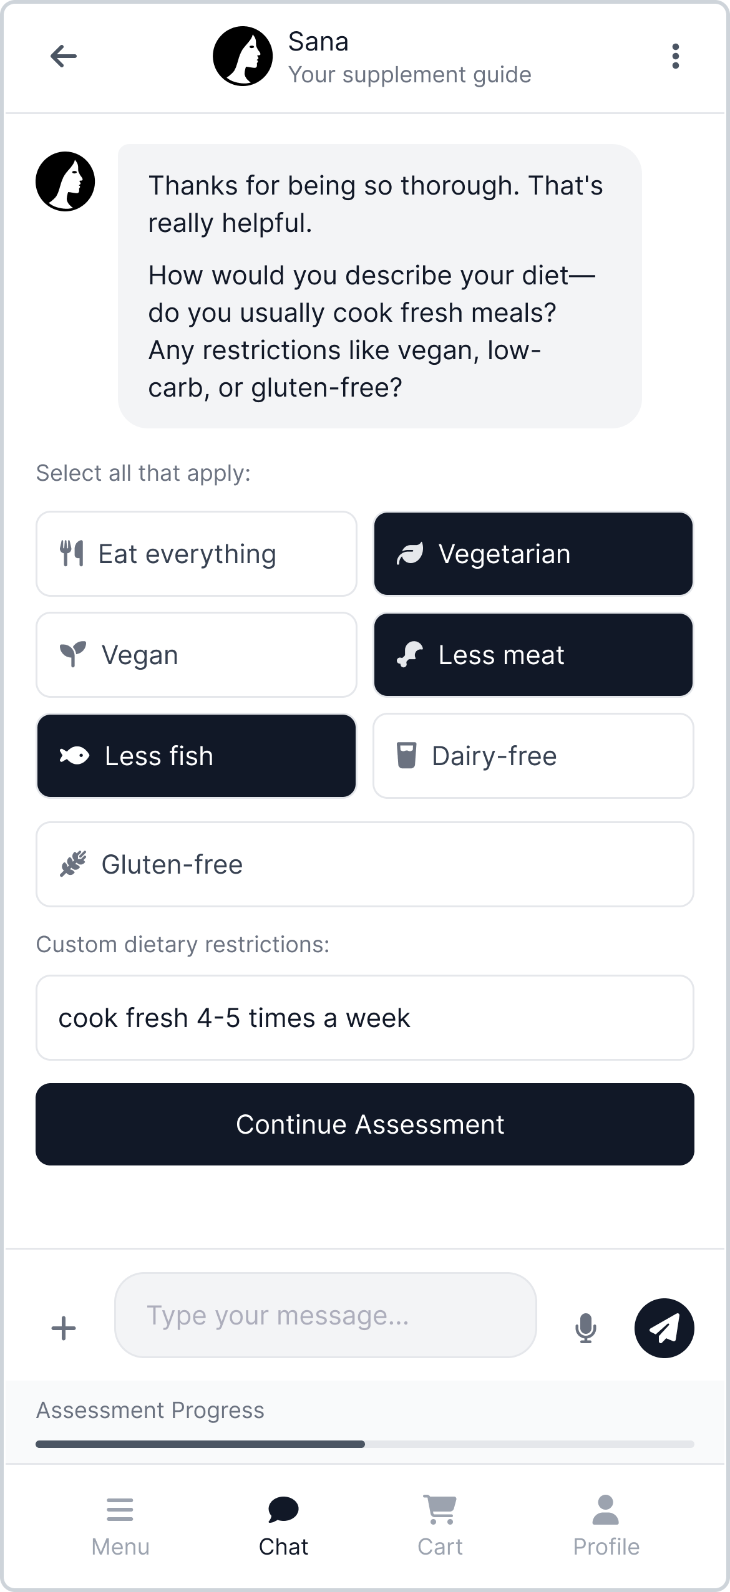Turn off the Less fish option
The image size is (730, 1592).
click(197, 756)
